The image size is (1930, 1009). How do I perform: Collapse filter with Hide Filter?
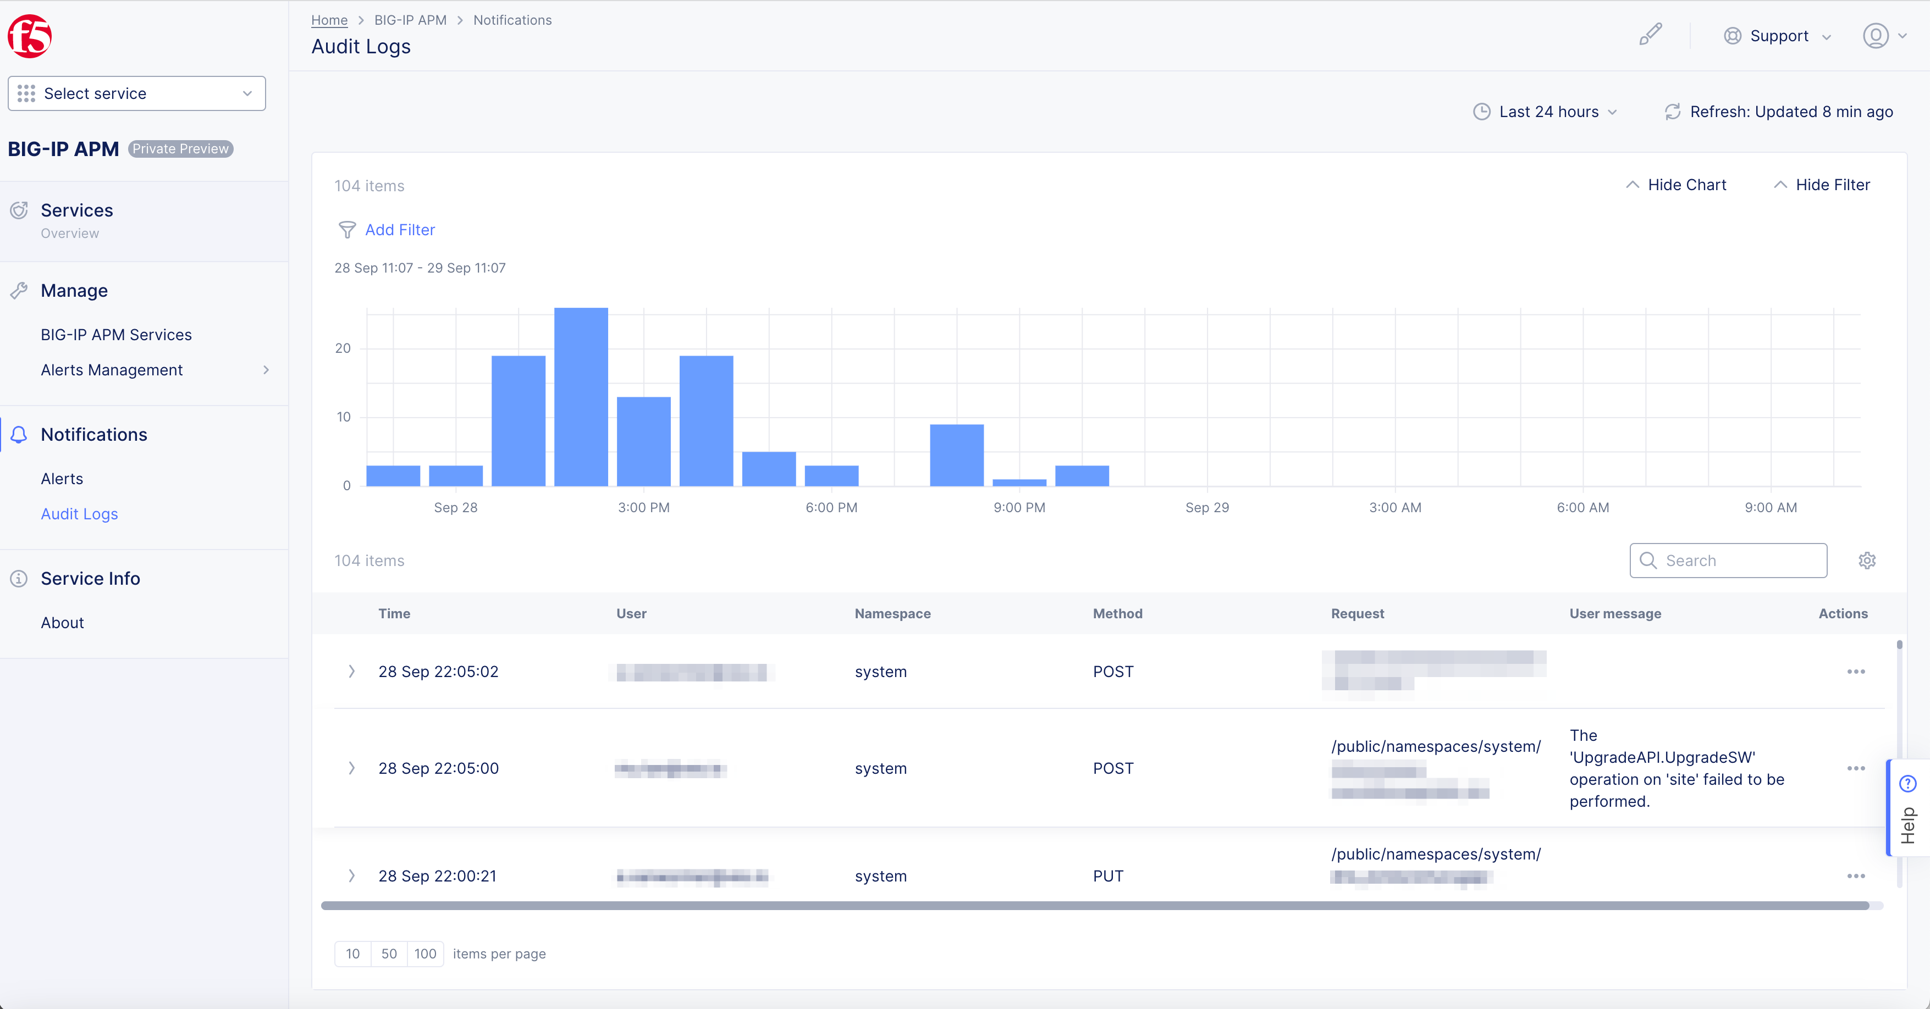coord(1821,185)
